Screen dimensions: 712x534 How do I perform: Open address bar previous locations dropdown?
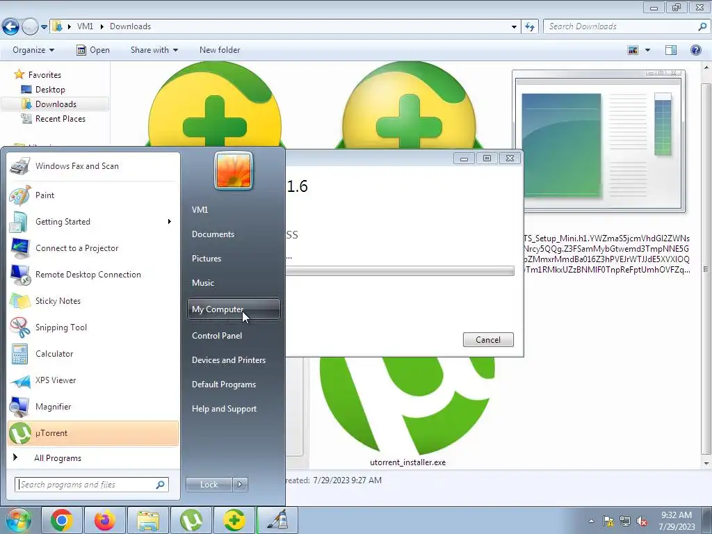[514, 27]
